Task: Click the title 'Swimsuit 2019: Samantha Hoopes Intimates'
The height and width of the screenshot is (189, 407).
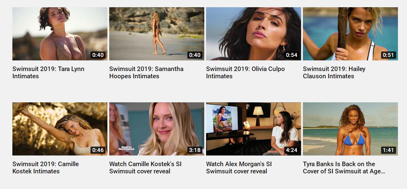Action: 146,73
